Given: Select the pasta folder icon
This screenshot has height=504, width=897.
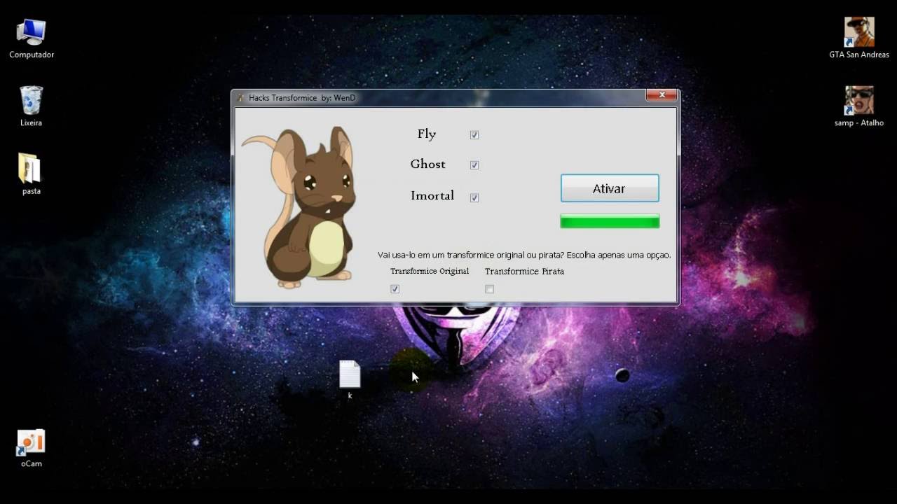Looking at the screenshot, I should [x=31, y=174].
